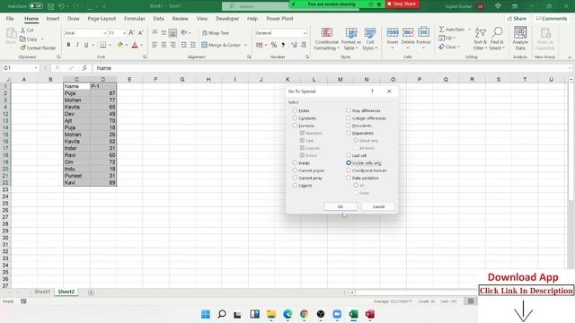The width and height of the screenshot is (575, 323).
Task: Open File Explorer from the taskbar
Action: pos(271,314)
